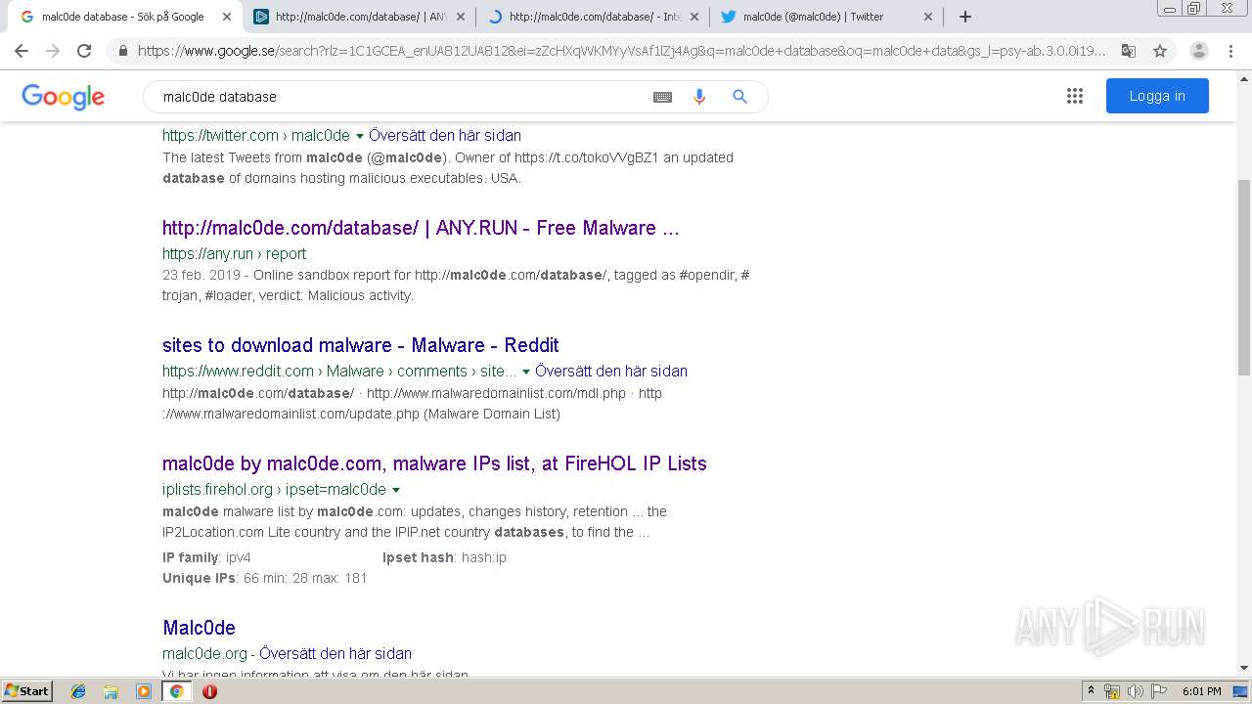Open the red Opera-style taskbar icon
The image size is (1252, 704).
[209, 691]
